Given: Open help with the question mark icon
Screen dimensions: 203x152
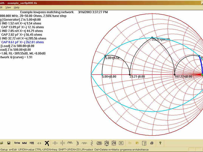Looking at the screenshot, I should click(x=160, y=143).
